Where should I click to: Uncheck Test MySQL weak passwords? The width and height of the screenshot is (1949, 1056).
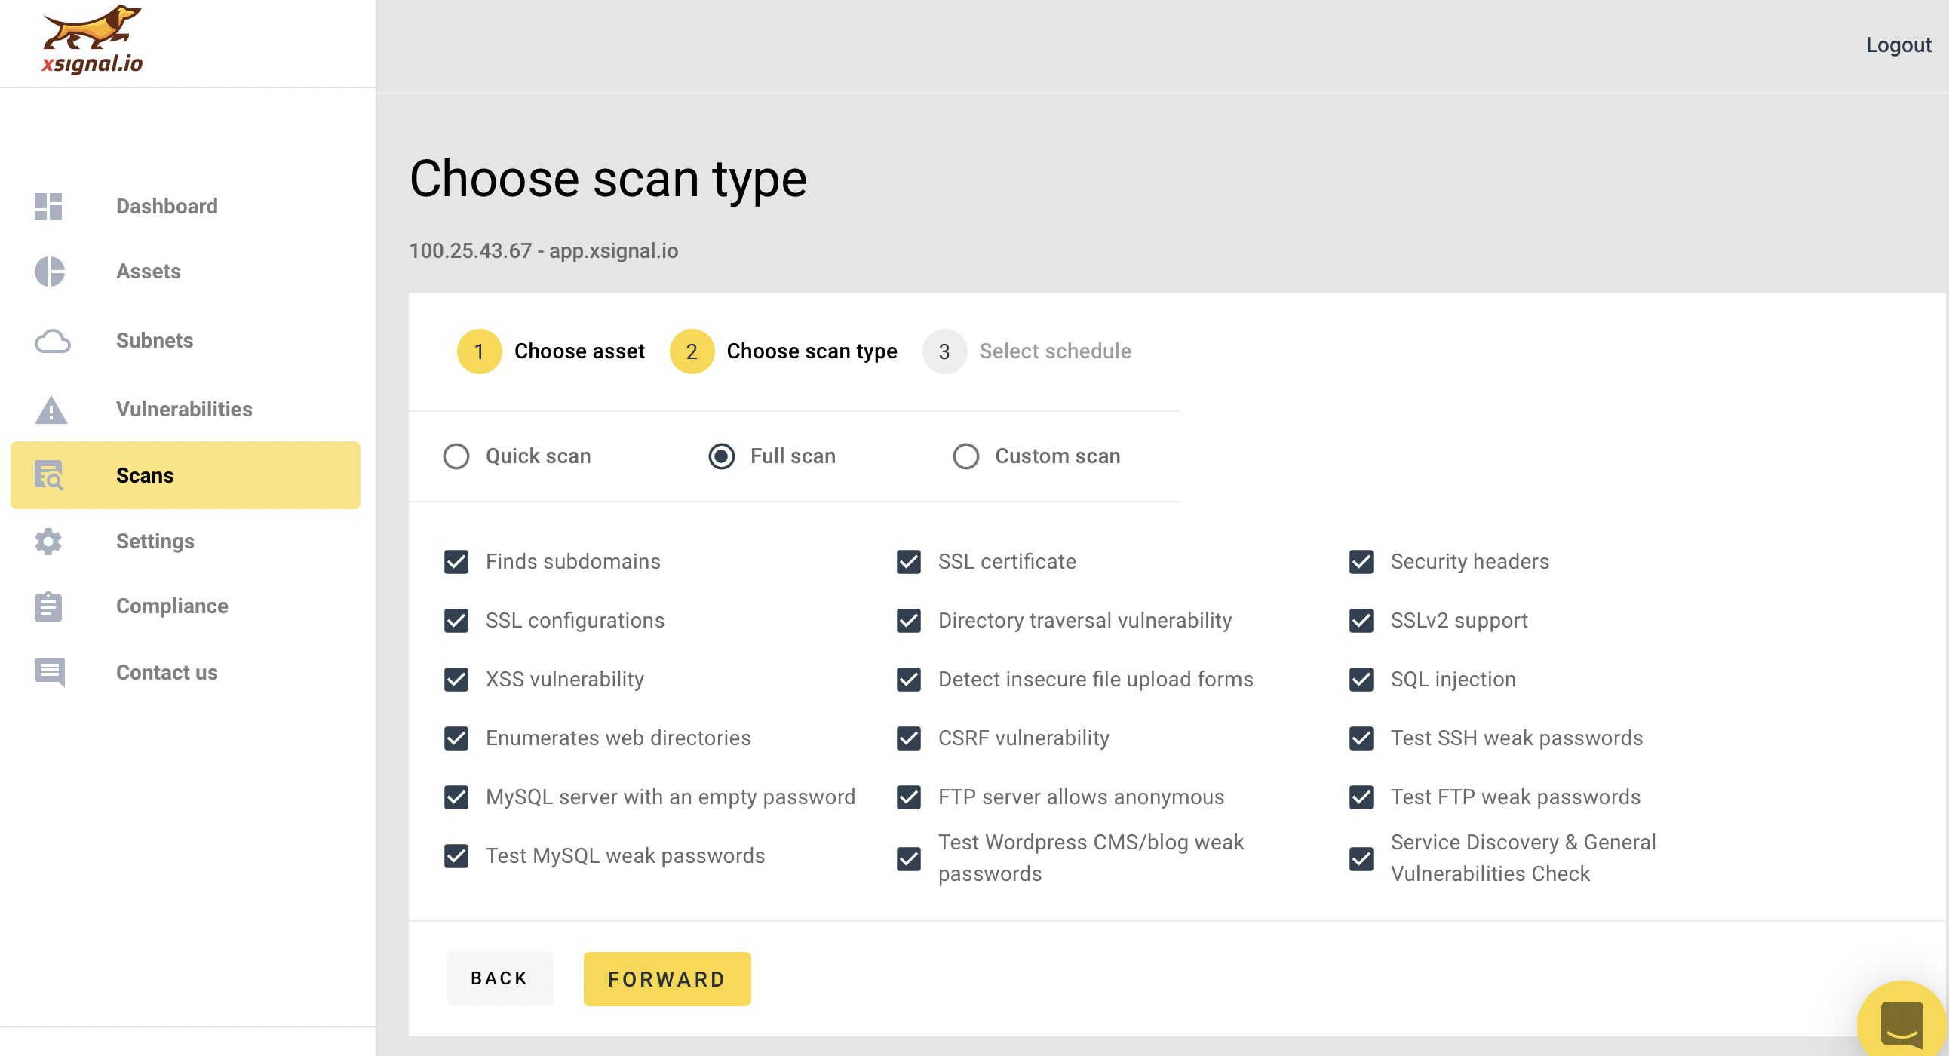pos(456,857)
